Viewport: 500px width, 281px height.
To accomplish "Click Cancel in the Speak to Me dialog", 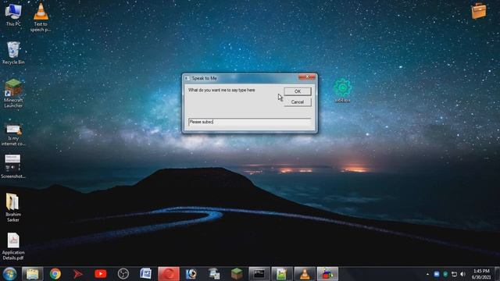I will [x=297, y=102].
